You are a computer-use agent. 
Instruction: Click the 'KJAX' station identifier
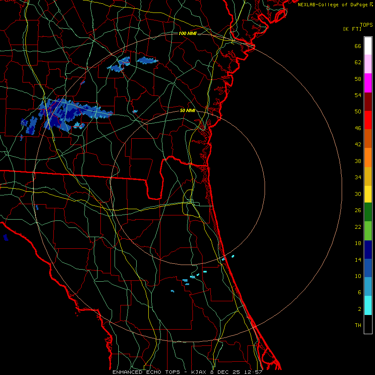[x=200, y=372]
